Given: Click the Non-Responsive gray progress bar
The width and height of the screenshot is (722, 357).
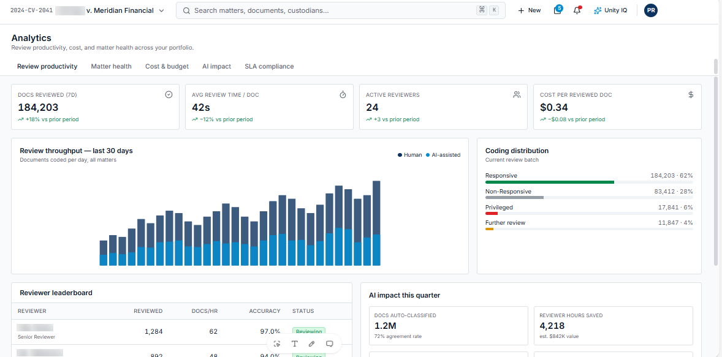Looking at the screenshot, I should coord(514,198).
